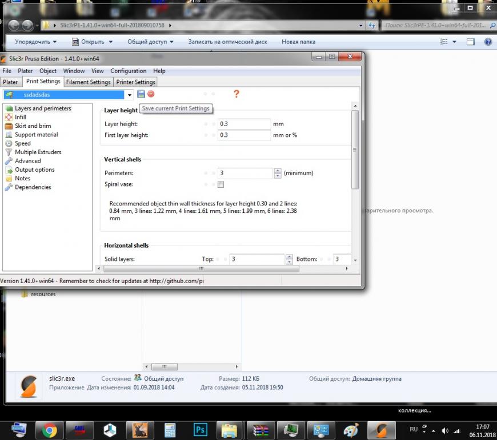Toggle the Spiral vase checkbox

(x=221, y=184)
